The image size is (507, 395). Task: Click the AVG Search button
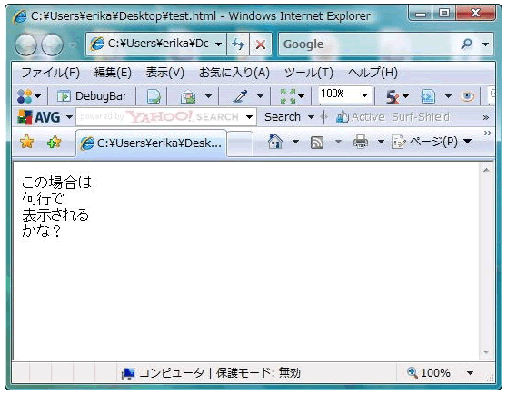283,117
